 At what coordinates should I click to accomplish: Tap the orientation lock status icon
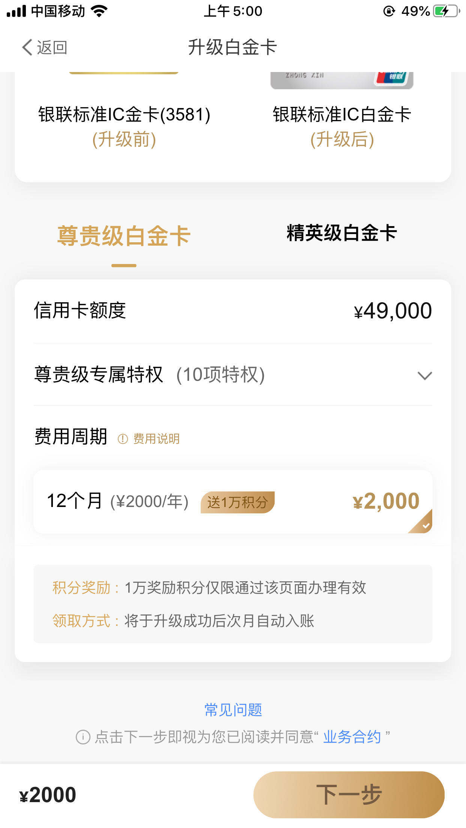(389, 11)
